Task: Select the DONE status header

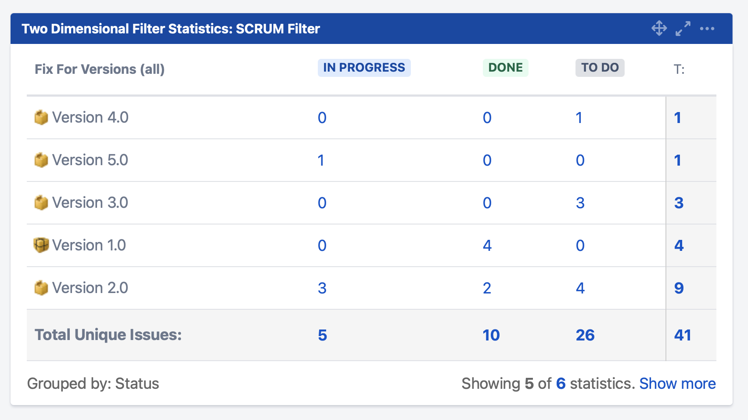Action: click(505, 68)
